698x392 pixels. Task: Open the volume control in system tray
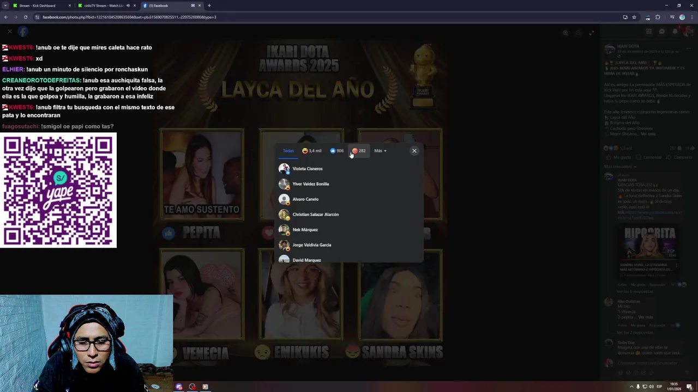[651, 387]
